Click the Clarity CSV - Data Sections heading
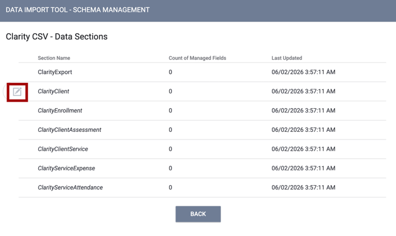396x236 pixels. click(57, 37)
